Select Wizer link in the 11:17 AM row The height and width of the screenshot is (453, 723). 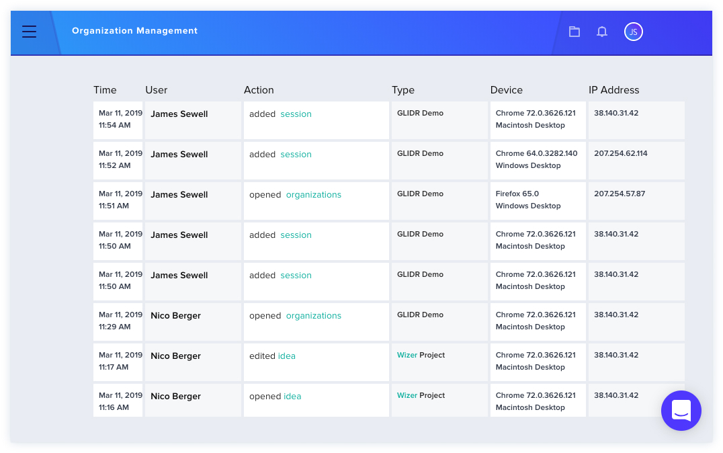click(407, 355)
